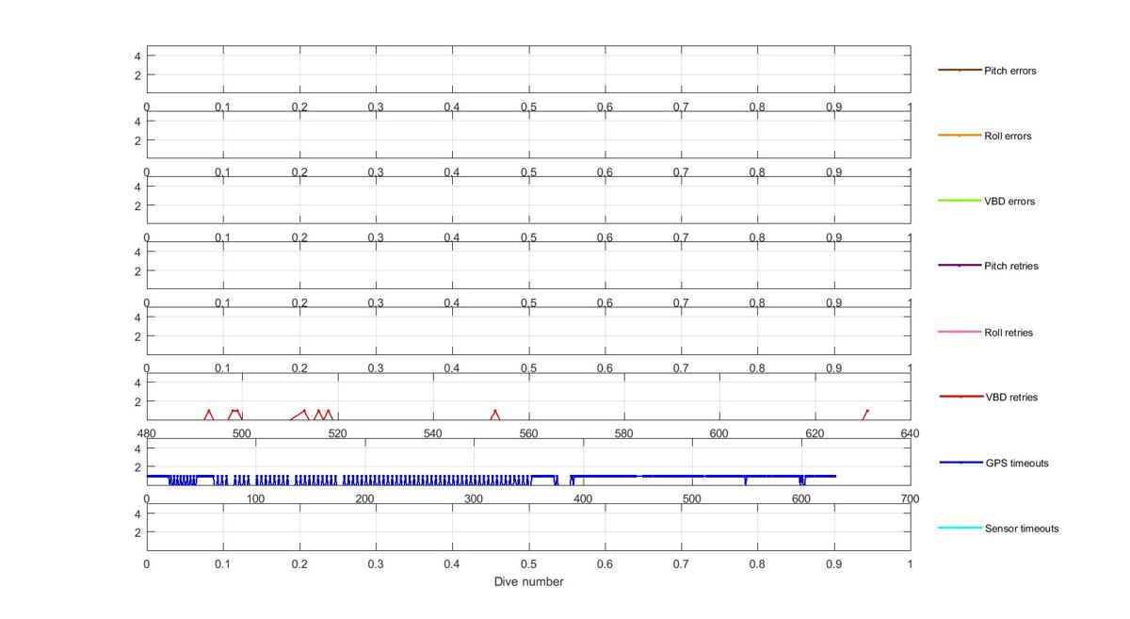Click the '300' tick on GPS timeouts axis
1130x619 pixels.
474,498
